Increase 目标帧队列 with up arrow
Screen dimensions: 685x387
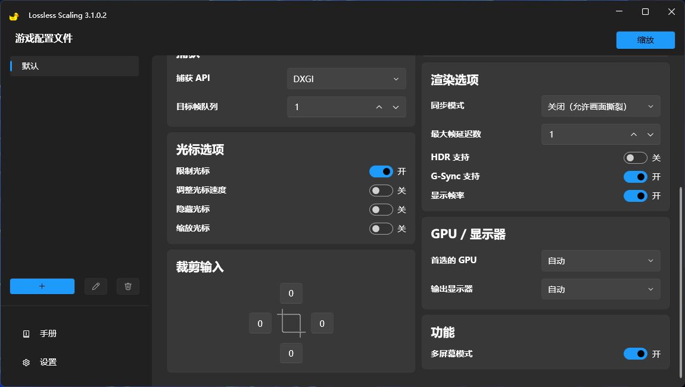click(x=379, y=107)
